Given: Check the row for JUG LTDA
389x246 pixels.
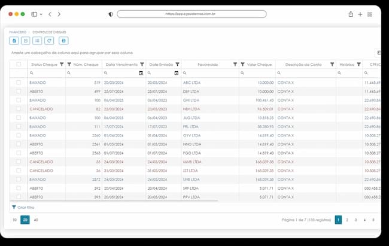Looking at the screenshot, I should (x=19, y=118).
